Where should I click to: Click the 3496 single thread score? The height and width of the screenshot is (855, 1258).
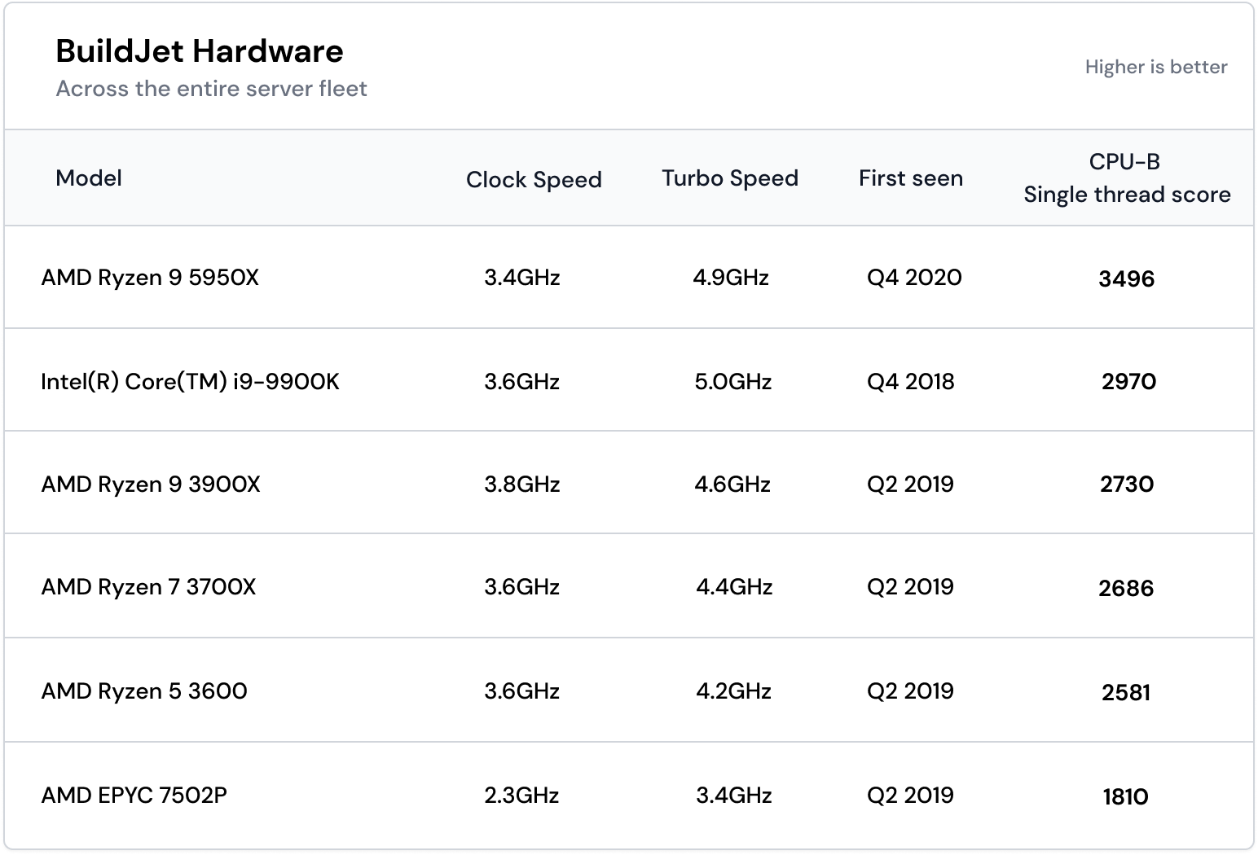[1127, 279]
